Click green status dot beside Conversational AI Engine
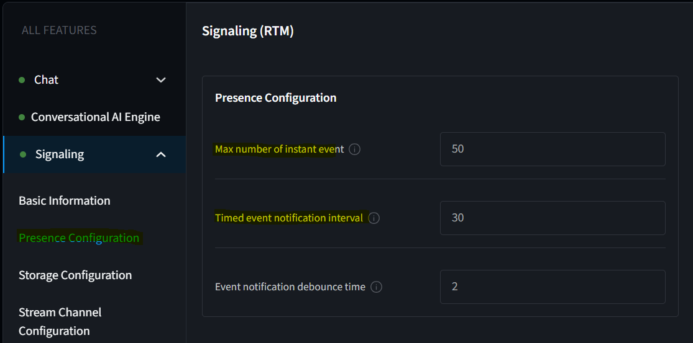Image resolution: width=693 pixels, height=343 pixels. click(x=22, y=117)
